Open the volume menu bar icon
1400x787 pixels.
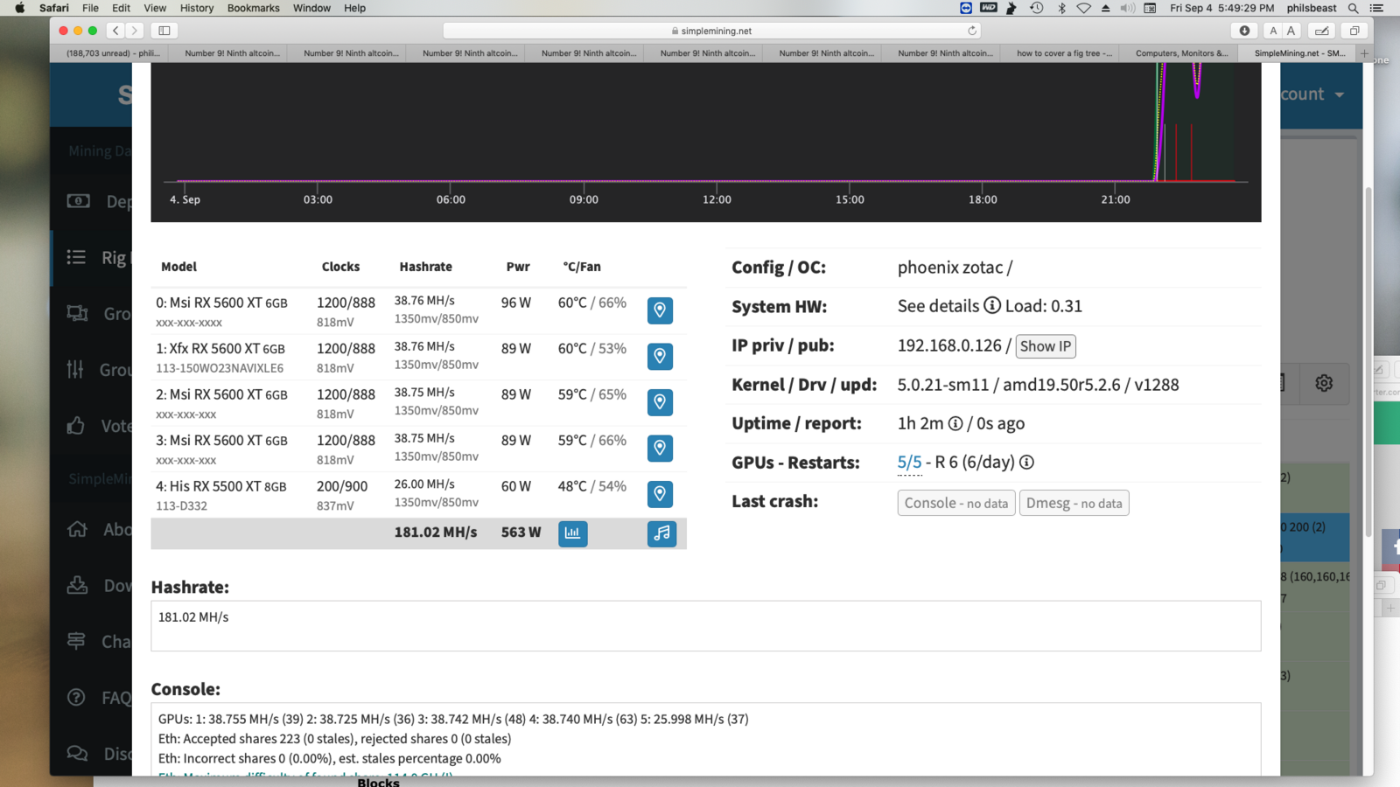[1128, 8]
